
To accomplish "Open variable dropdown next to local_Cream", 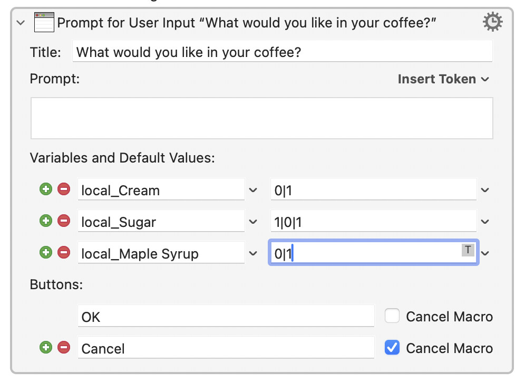I will tap(253, 190).
